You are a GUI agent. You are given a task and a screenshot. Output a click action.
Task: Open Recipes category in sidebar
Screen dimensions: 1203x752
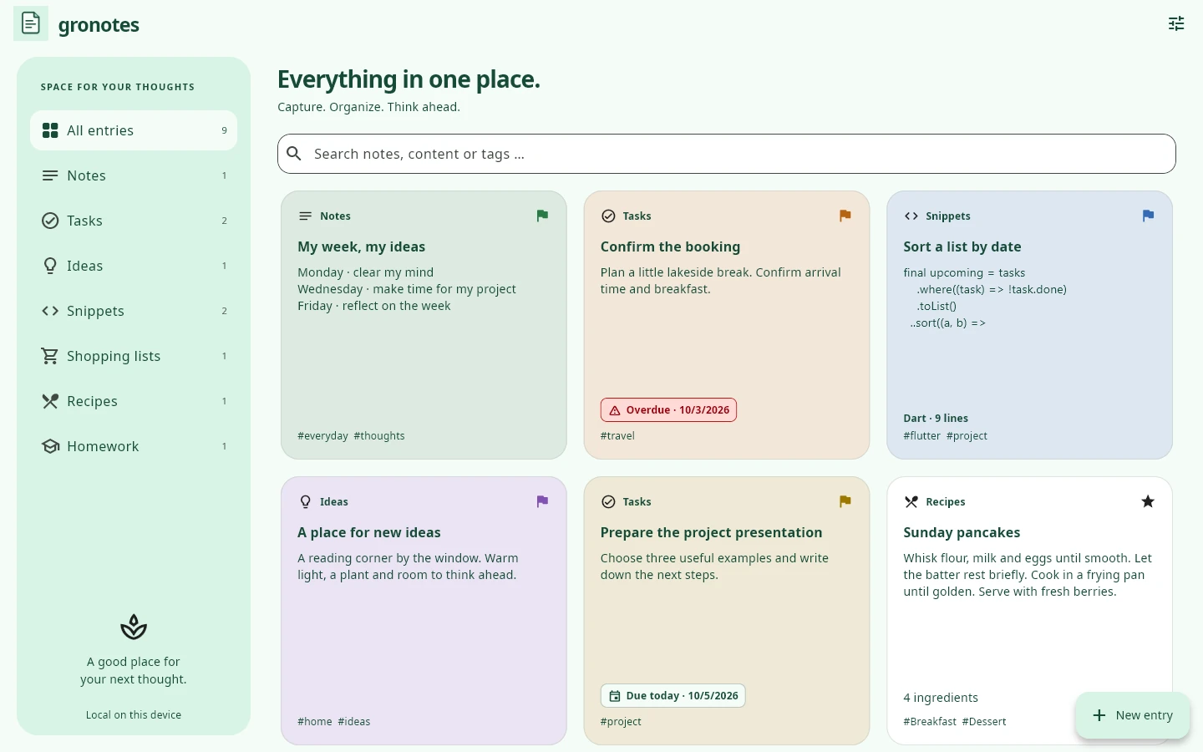[134, 401]
